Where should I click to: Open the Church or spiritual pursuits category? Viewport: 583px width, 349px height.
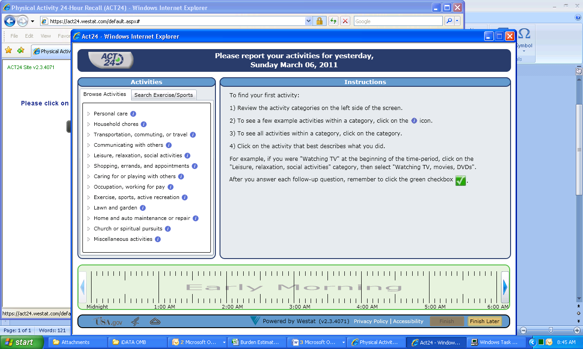coord(128,229)
